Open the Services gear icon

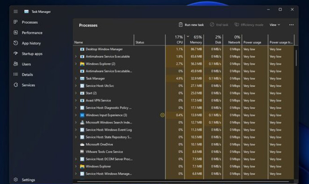(16, 85)
